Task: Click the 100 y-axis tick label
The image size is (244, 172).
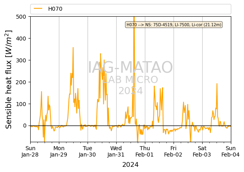Action: [21, 104]
